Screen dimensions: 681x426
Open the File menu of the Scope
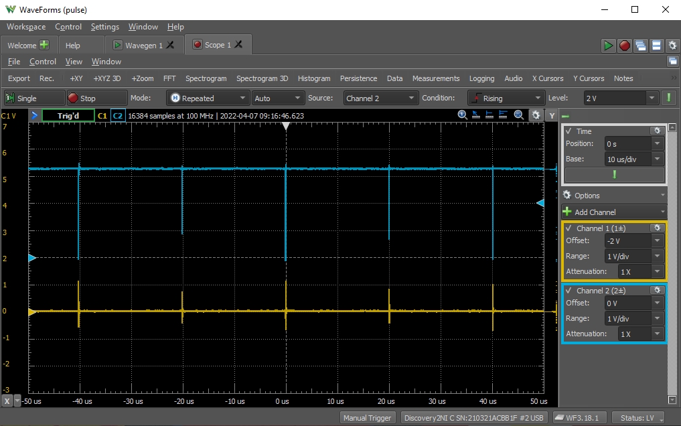14,61
